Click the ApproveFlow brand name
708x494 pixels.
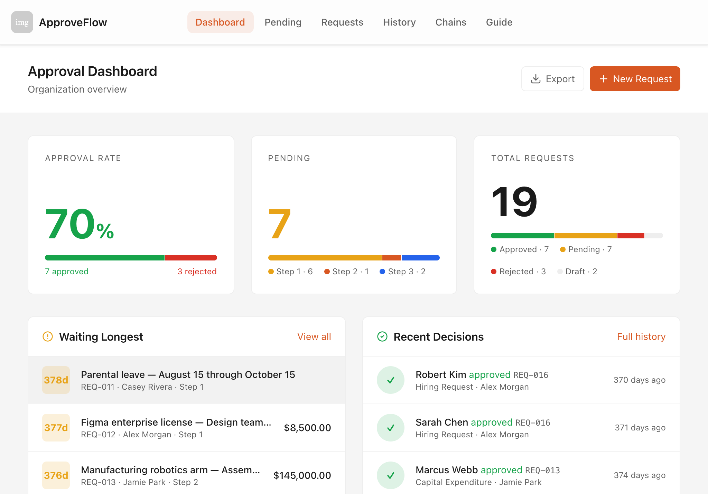tap(73, 22)
